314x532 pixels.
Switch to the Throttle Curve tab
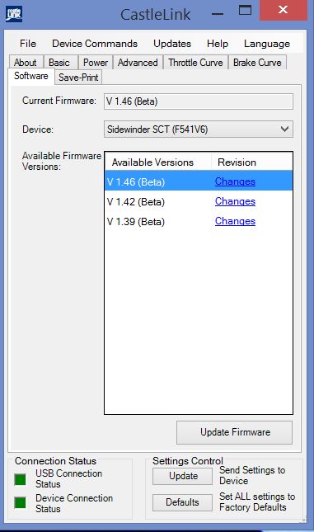(195, 63)
